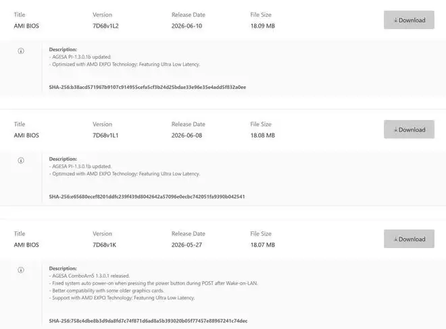Click the Wake-on-LAN fix description line
The width and height of the screenshot is (446, 329).
(153, 283)
